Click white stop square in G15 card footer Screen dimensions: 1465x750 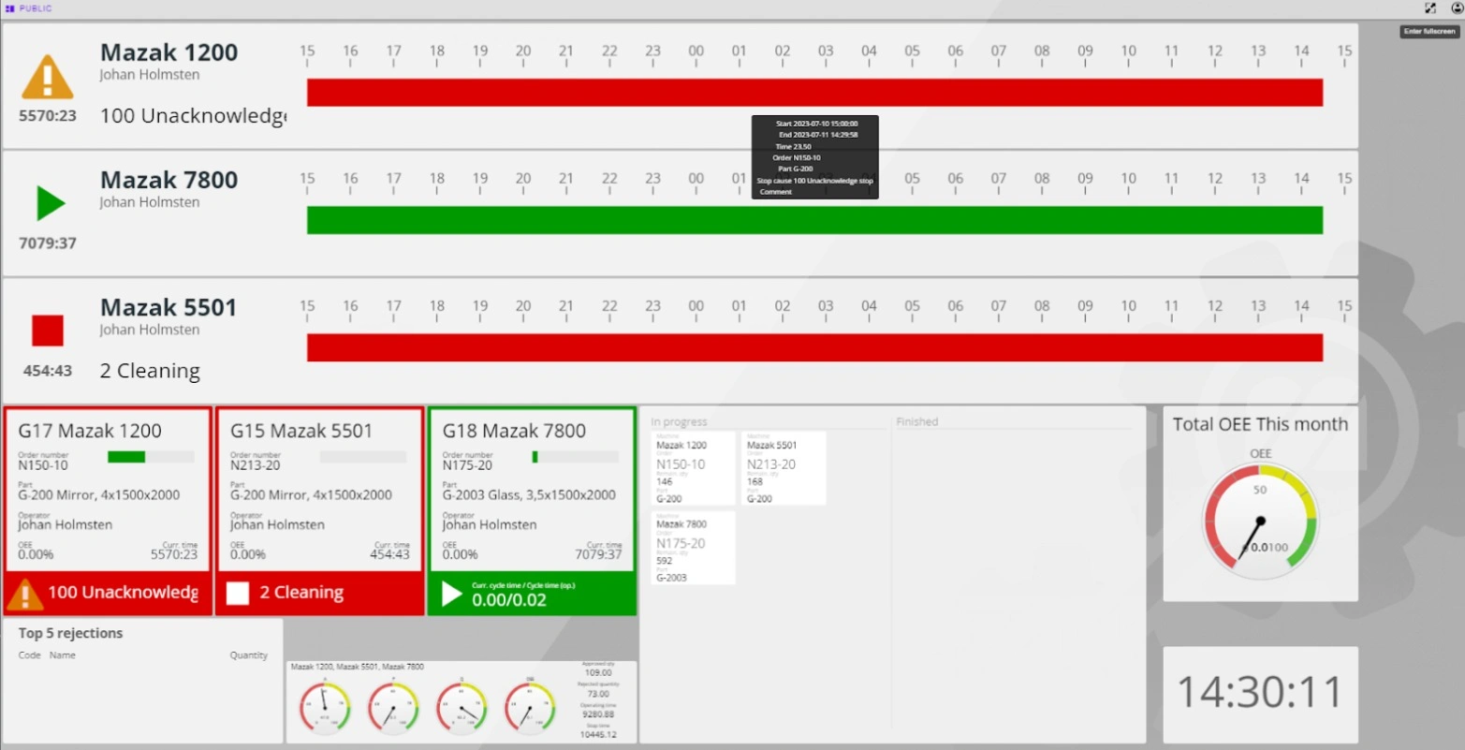coord(238,594)
